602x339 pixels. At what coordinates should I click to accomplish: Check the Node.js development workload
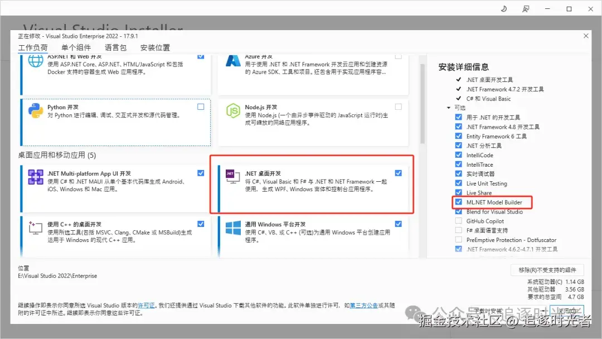[399, 106]
